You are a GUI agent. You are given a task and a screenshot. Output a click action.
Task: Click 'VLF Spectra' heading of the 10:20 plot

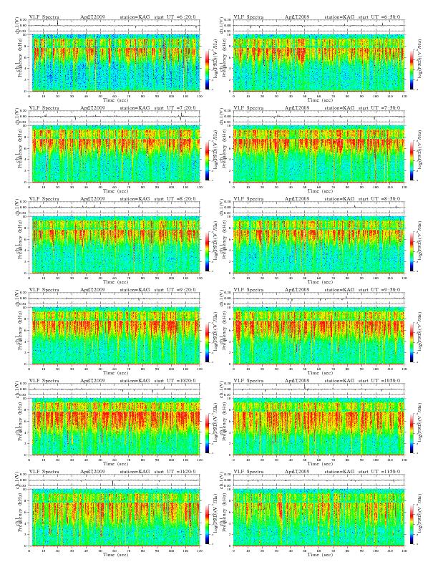pyautogui.click(x=44, y=381)
